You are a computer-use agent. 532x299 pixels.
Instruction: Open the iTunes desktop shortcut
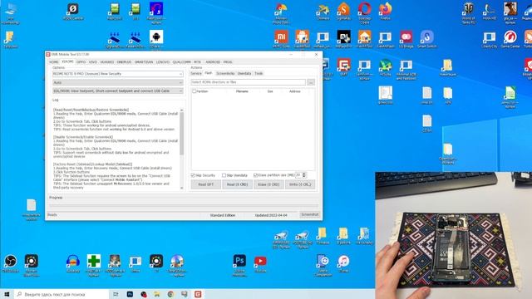pyautogui.click(x=343, y=263)
